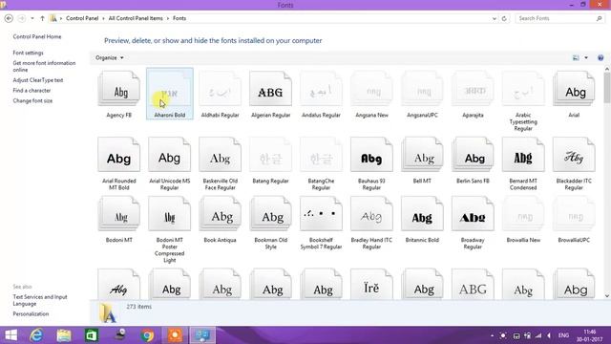Select the Britannic Bold font icon

pos(422,214)
